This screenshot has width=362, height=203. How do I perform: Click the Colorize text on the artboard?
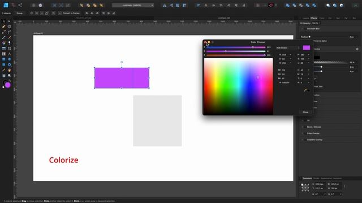point(64,160)
